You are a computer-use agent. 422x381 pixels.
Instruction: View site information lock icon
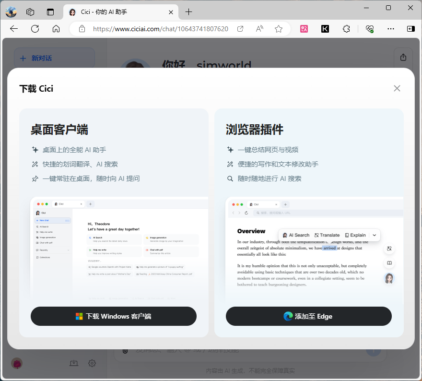[82, 29]
